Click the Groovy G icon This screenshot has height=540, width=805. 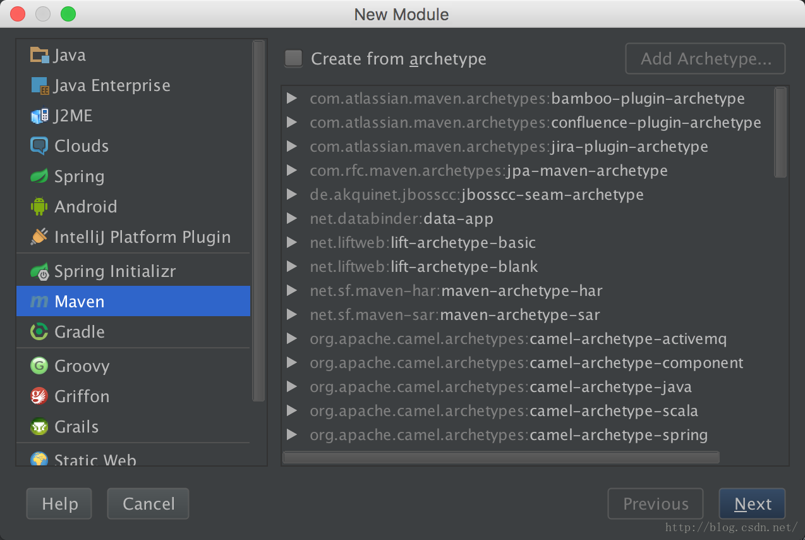[39, 365]
